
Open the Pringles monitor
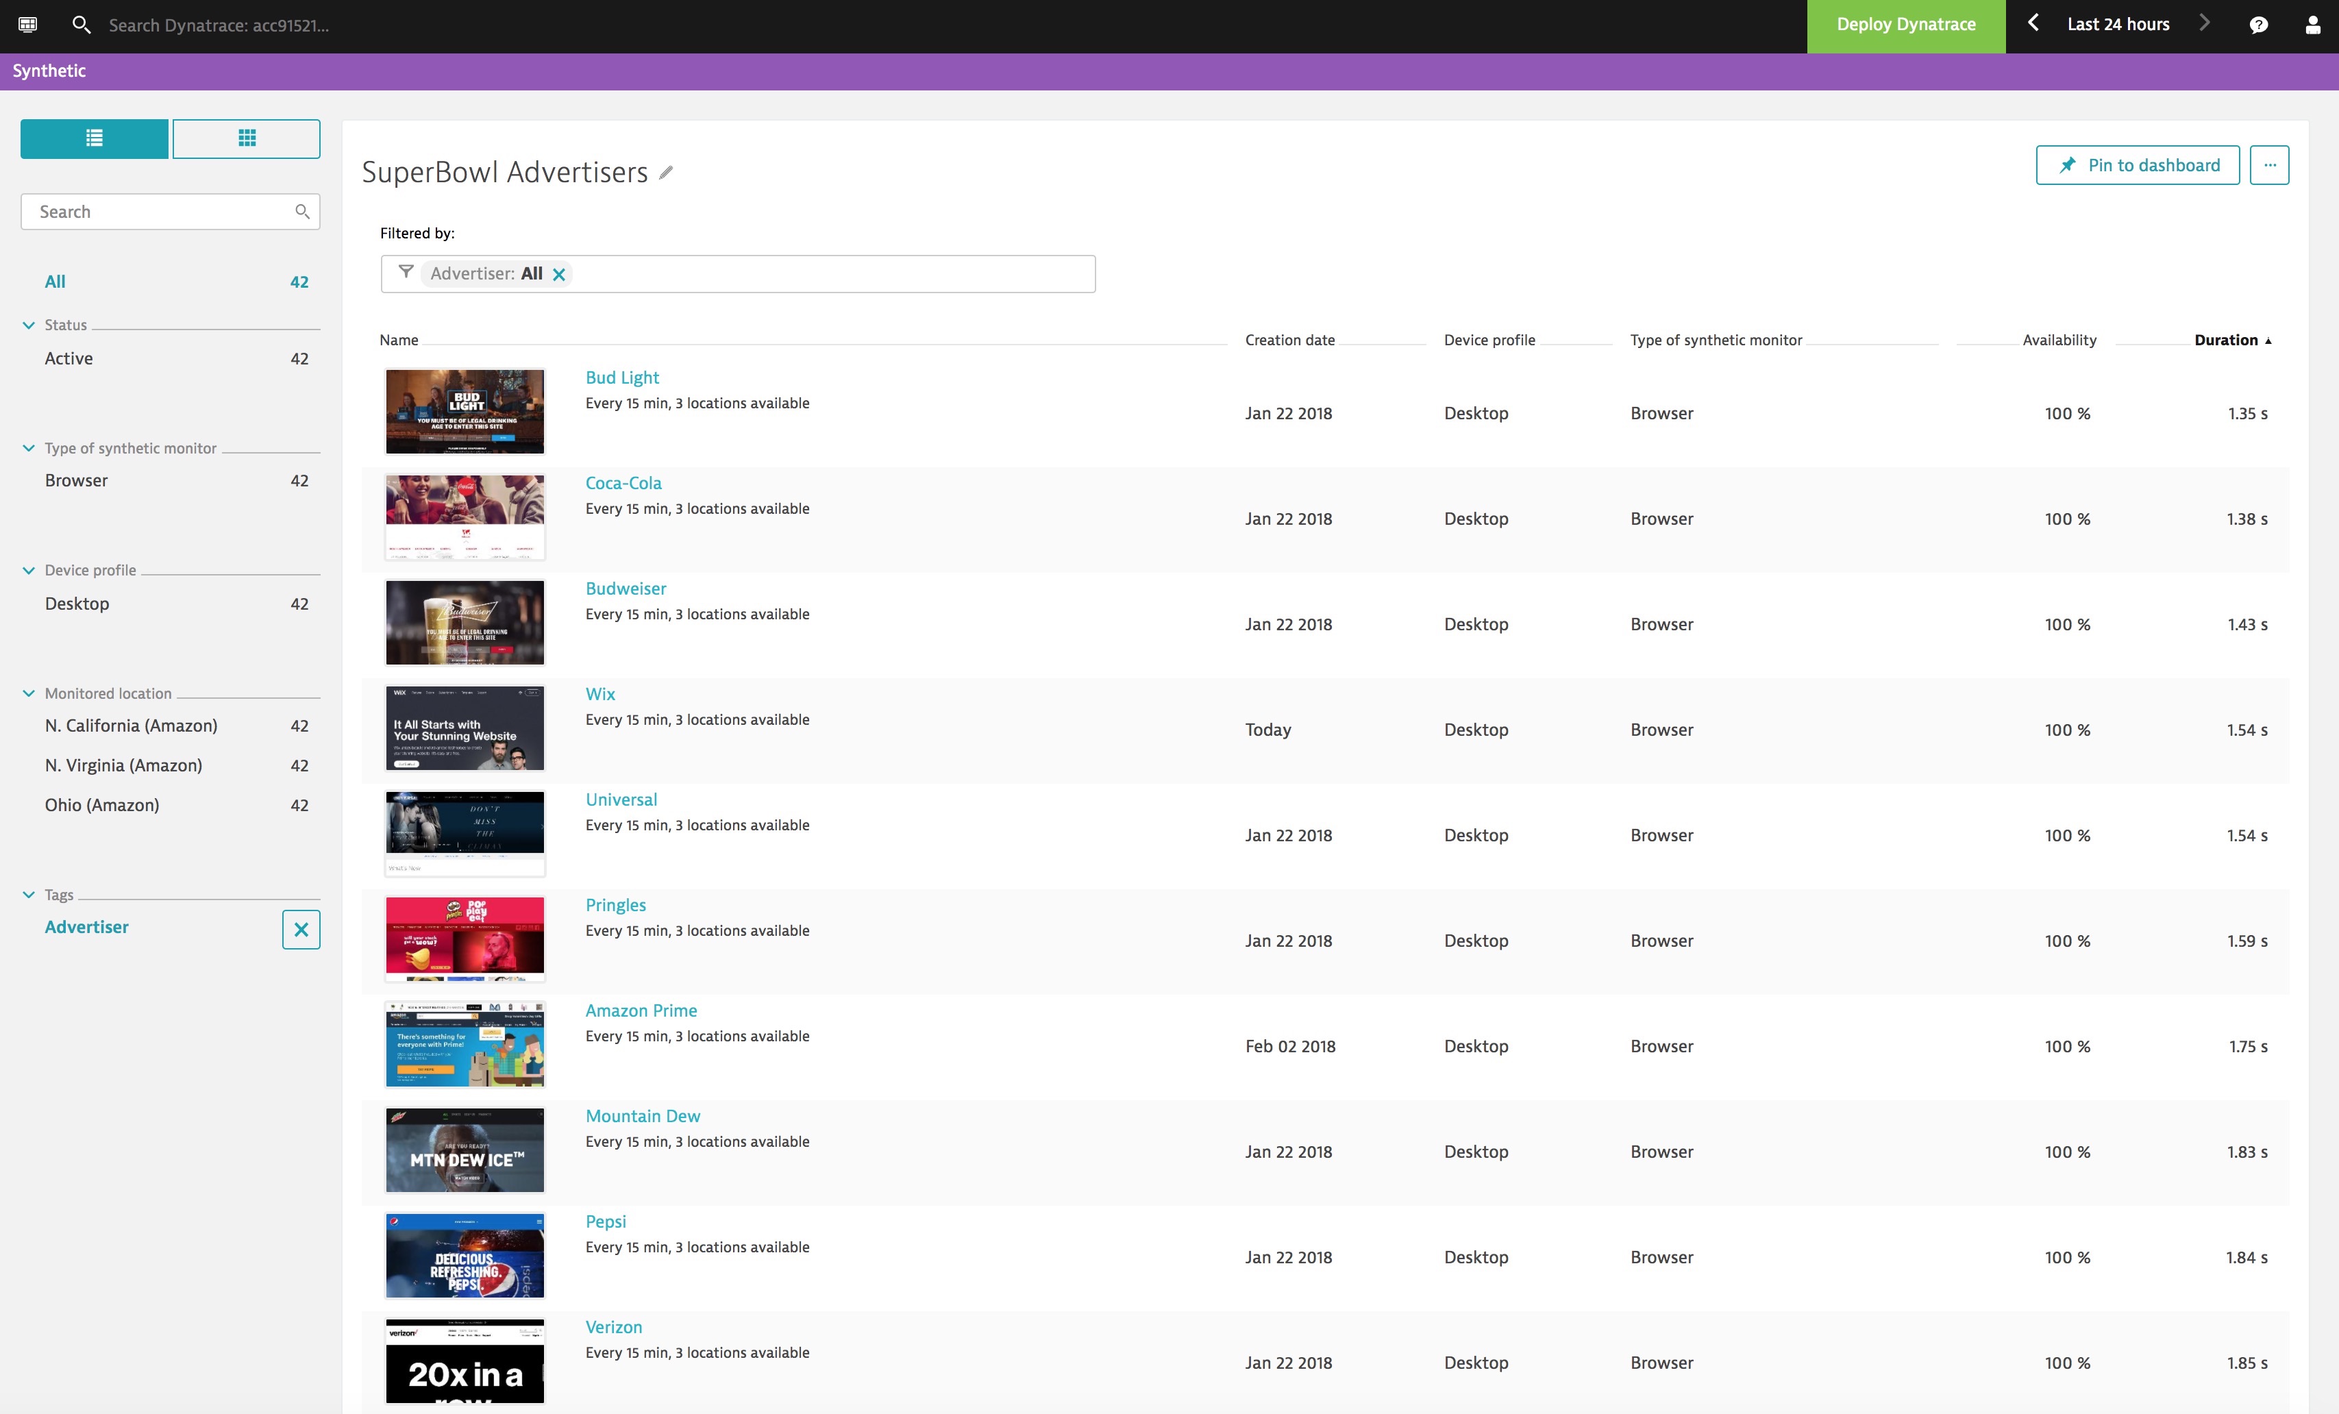click(615, 906)
